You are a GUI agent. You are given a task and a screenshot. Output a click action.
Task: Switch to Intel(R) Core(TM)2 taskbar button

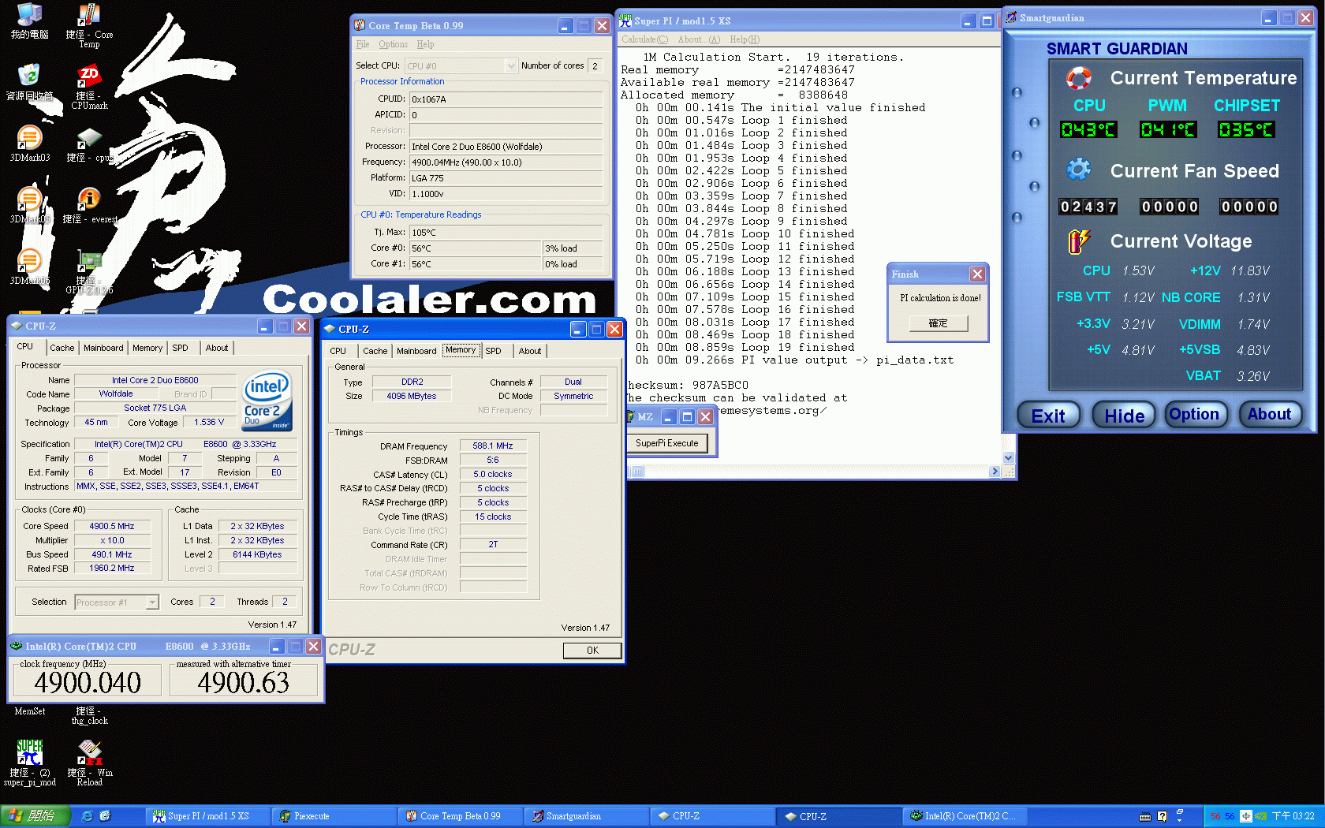pos(965,816)
